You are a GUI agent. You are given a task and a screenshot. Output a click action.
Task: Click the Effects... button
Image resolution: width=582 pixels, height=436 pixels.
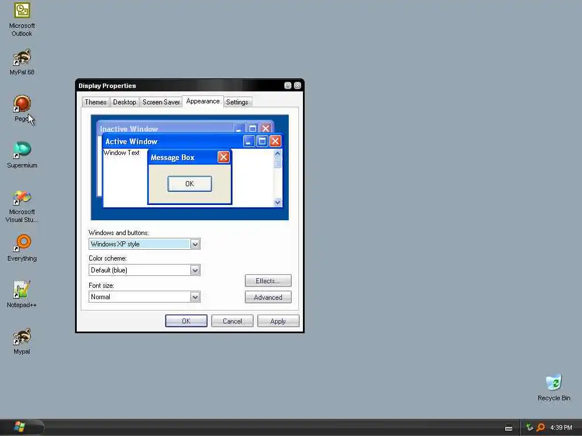pyautogui.click(x=268, y=280)
